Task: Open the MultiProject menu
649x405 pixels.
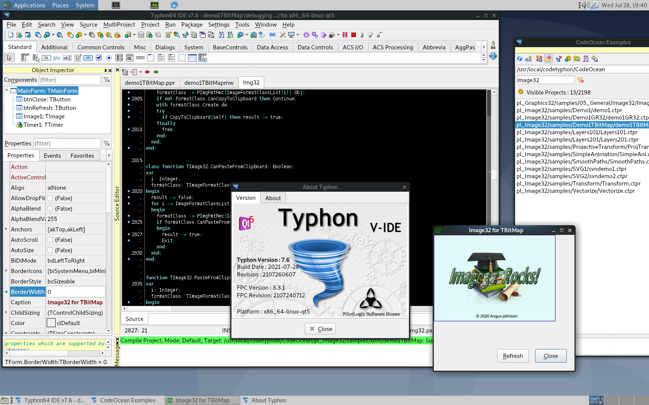Action: [x=119, y=25]
